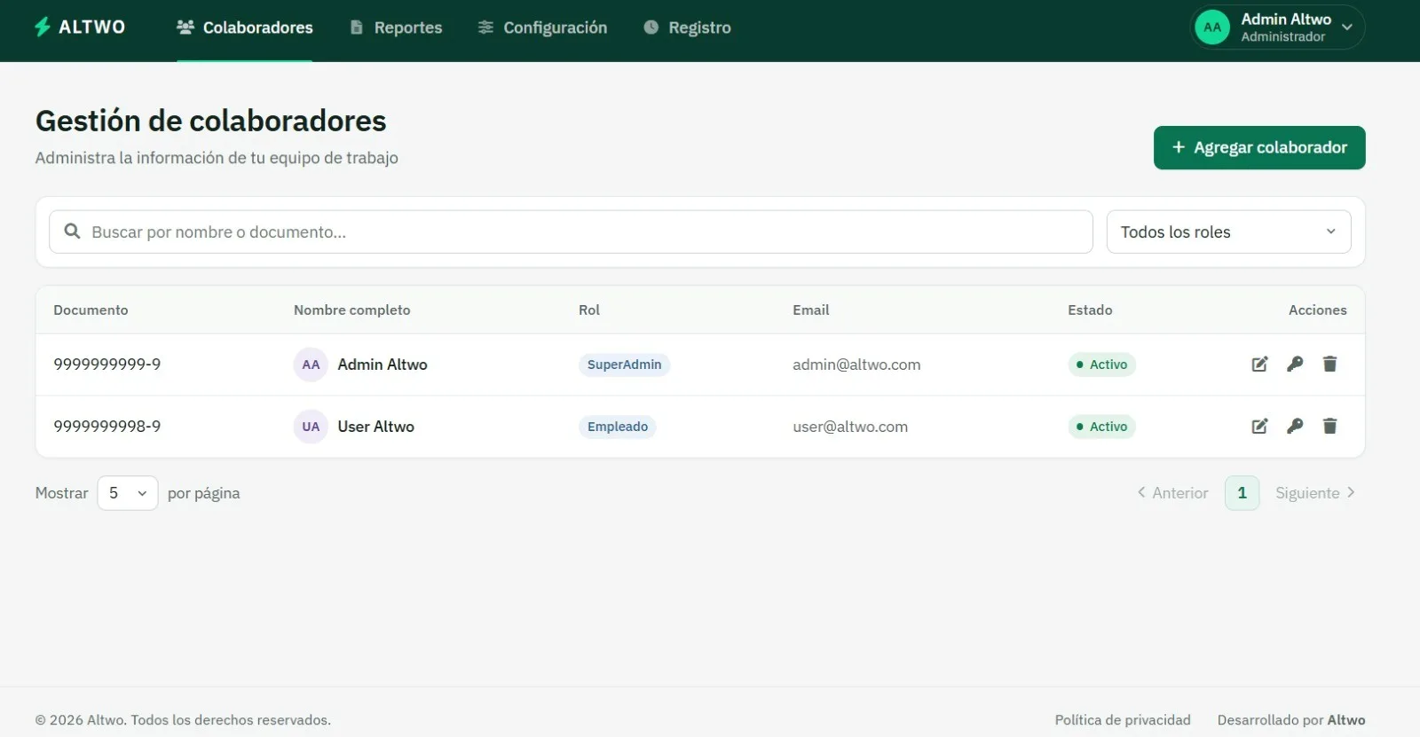Viewport: 1420px width, 737px height.
Task: Edit the User Altwo collaborator row
Action: [1259, 427]
